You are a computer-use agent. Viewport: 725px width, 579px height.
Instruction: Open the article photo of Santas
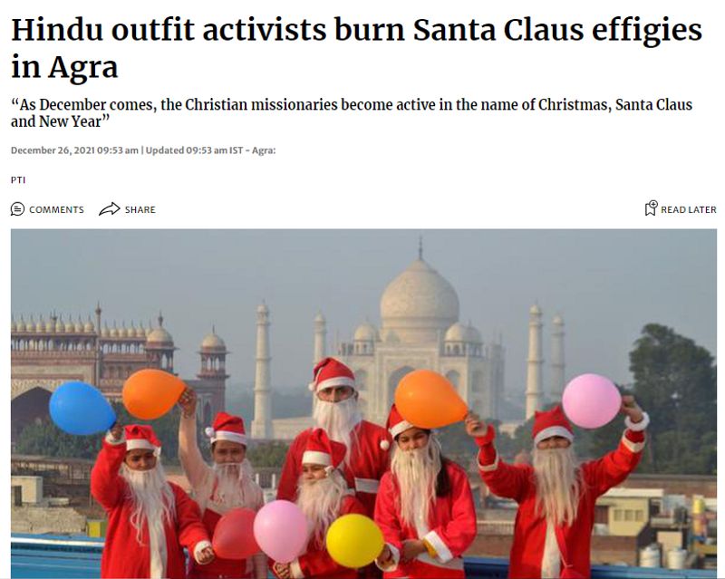pyautogui.click(x=364, y=403)
